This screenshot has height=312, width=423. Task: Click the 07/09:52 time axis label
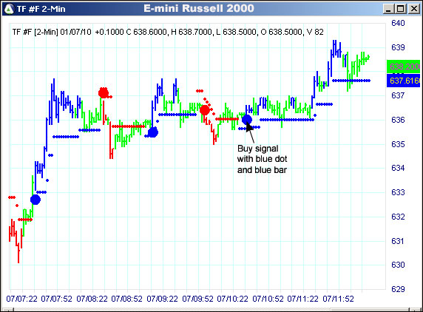click(x=197, y=299)
